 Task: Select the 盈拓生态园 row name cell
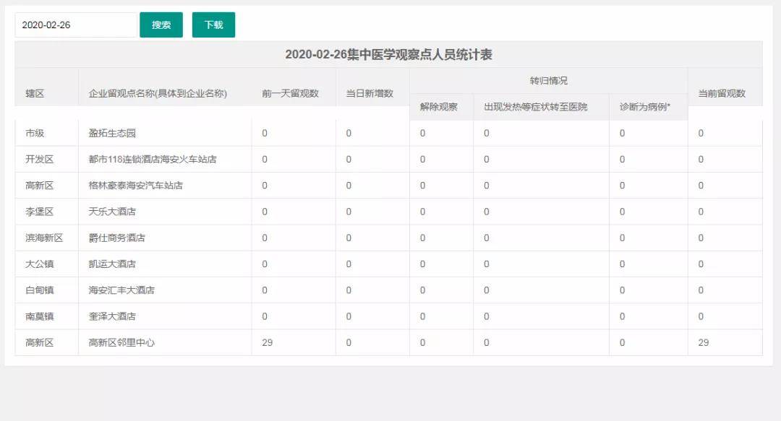[x=112, y=133]
